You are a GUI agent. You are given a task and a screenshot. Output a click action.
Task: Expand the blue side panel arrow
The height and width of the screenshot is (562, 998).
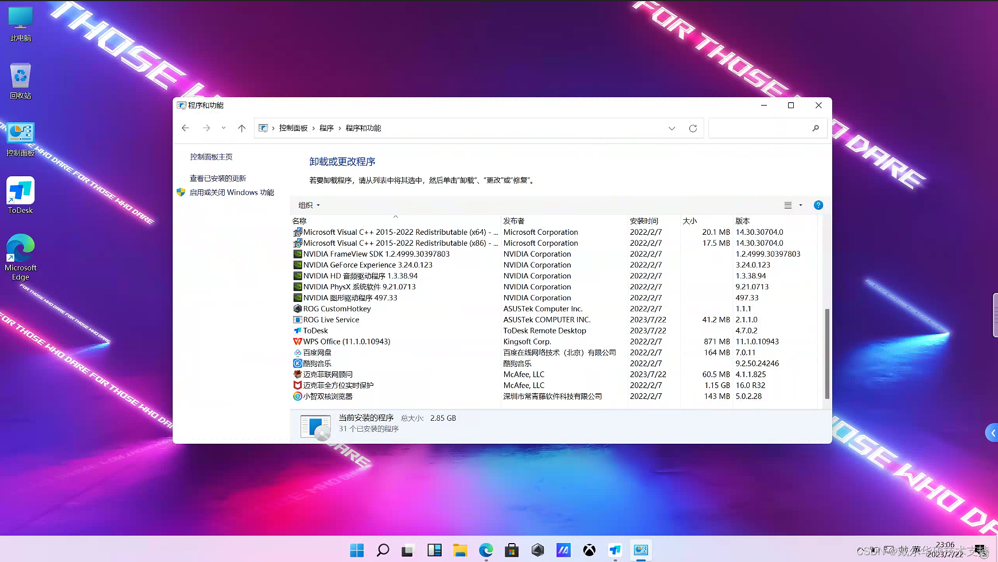pos(992,433)
